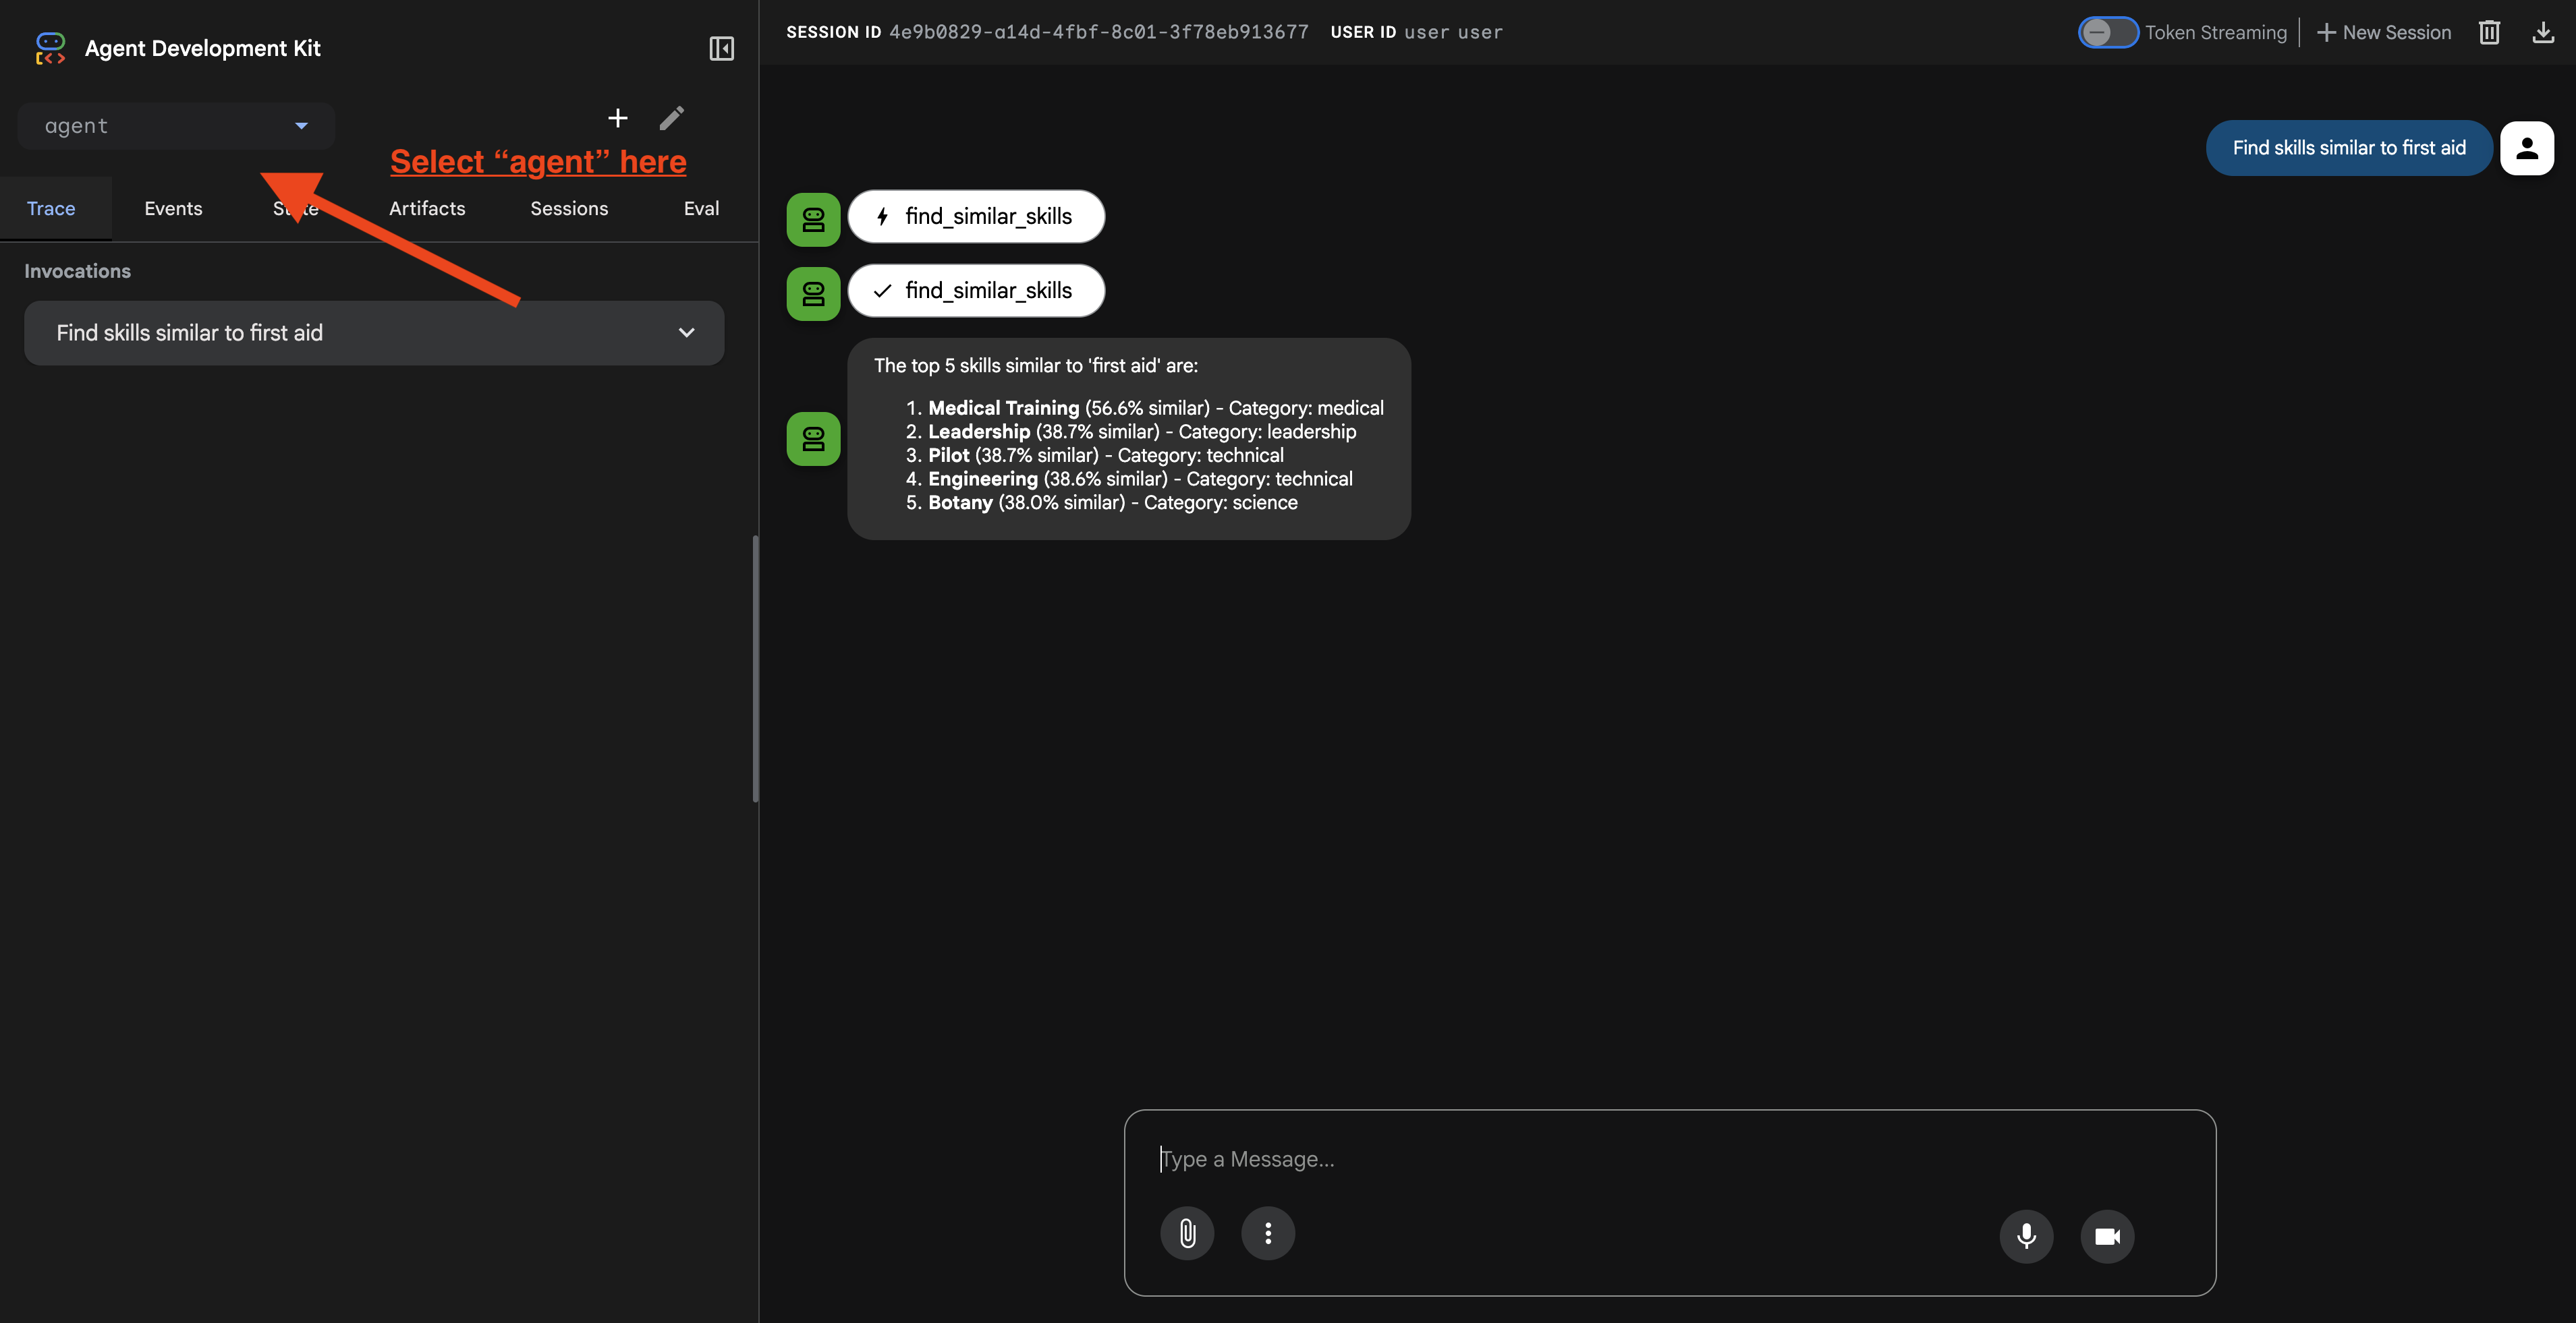The image size is (2576, 1323).
Task: Open the three-dot more options menu
Action: pyautogui.click(x=1267, y=1233)
